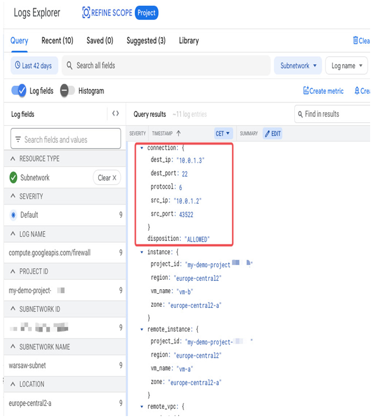This screenshot has height=419, width=376.
Task: Click dest_ip value "10.0.1.3"
Action: (190, 160)
